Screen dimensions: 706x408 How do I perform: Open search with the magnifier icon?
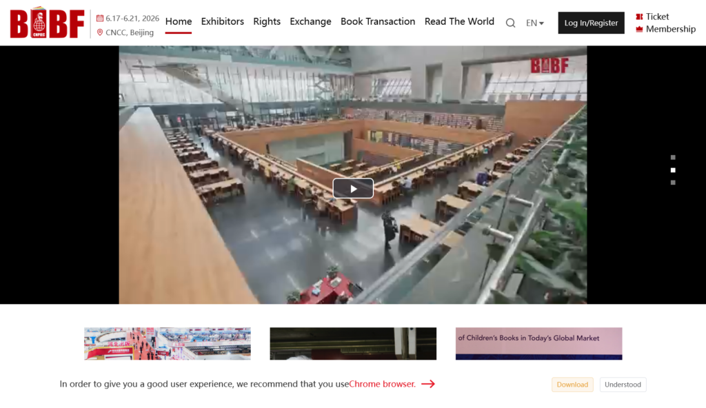point(510,23)
